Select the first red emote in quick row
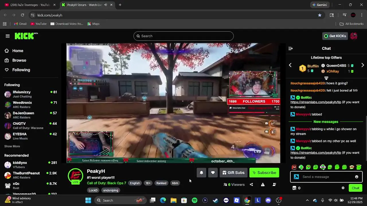The width and height of the screenshot is (367, 206). pos(294,167)
